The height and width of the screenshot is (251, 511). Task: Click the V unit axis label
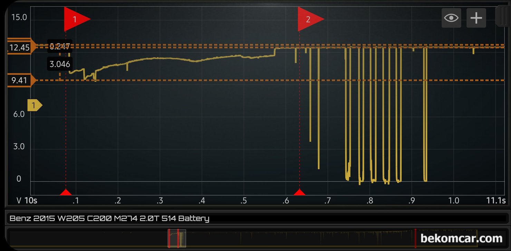tap(19, 201)
